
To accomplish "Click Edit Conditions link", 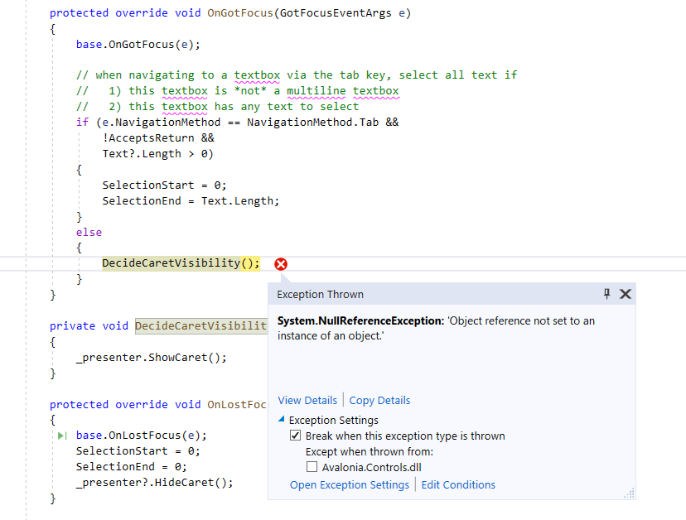I will pyautogui.click(x=458, y=484).
